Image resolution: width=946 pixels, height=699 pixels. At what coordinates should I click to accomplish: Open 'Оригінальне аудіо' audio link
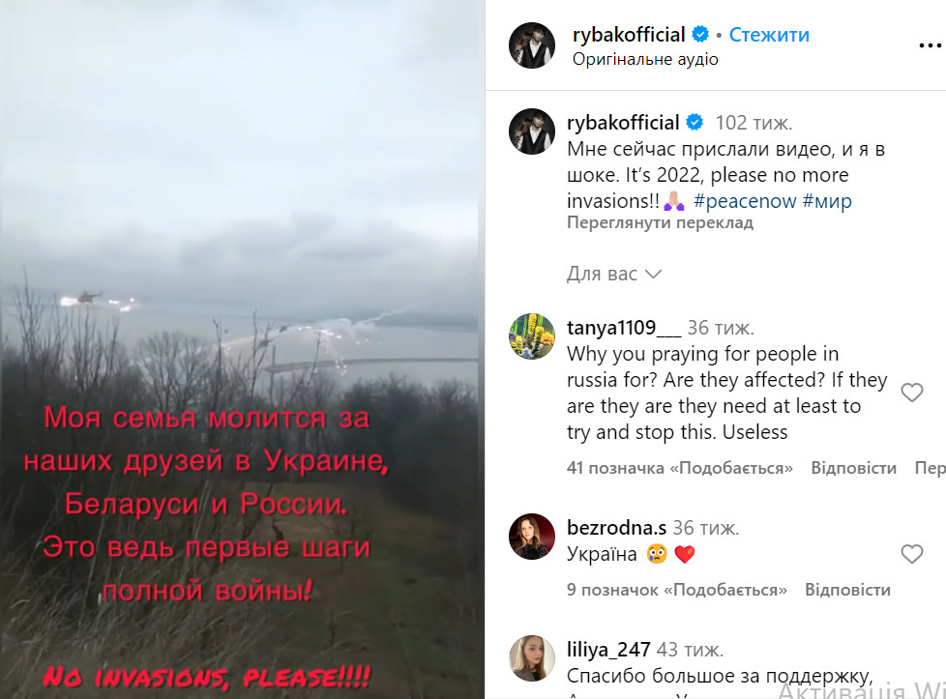(645, 59)
